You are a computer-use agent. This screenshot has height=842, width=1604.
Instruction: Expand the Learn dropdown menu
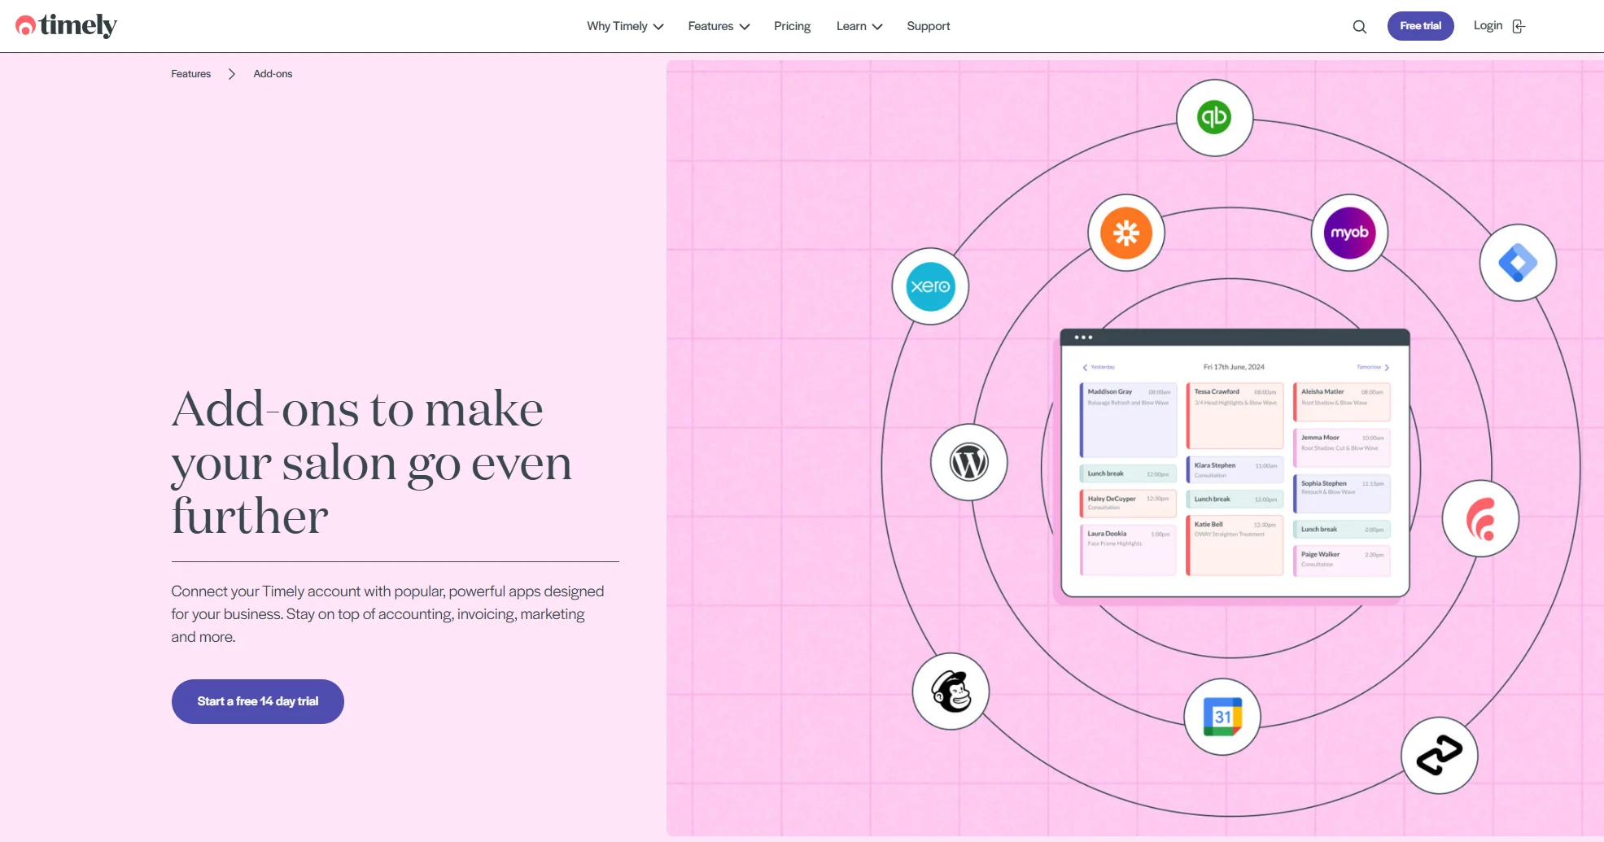(858, 25)
